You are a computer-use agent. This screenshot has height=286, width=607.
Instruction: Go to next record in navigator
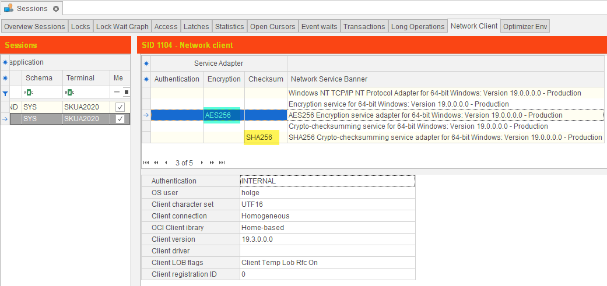[202, 163]
